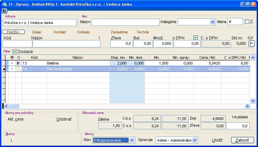Open the Spravuje dropdown
Screen dimensions: 258x147
coord(195,140)
